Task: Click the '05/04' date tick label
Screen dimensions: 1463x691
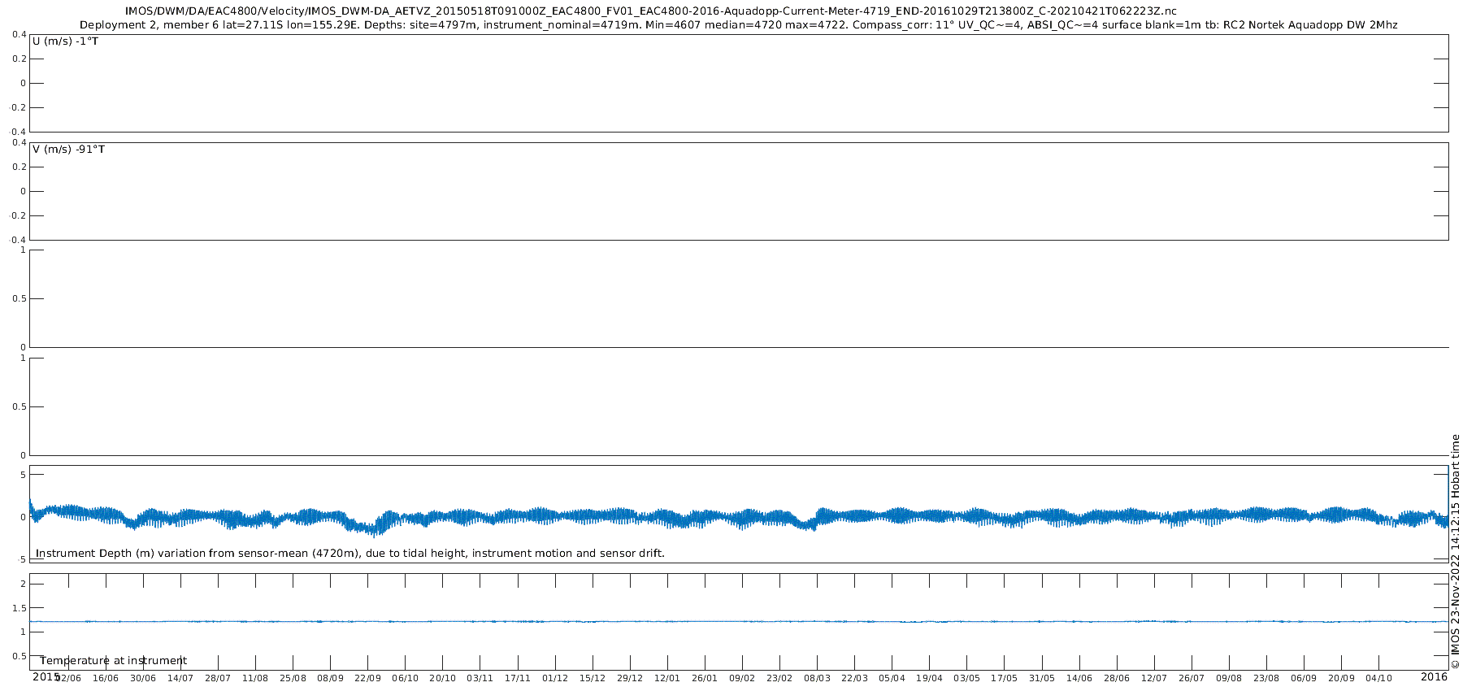Action: click(x=892, y=678)
